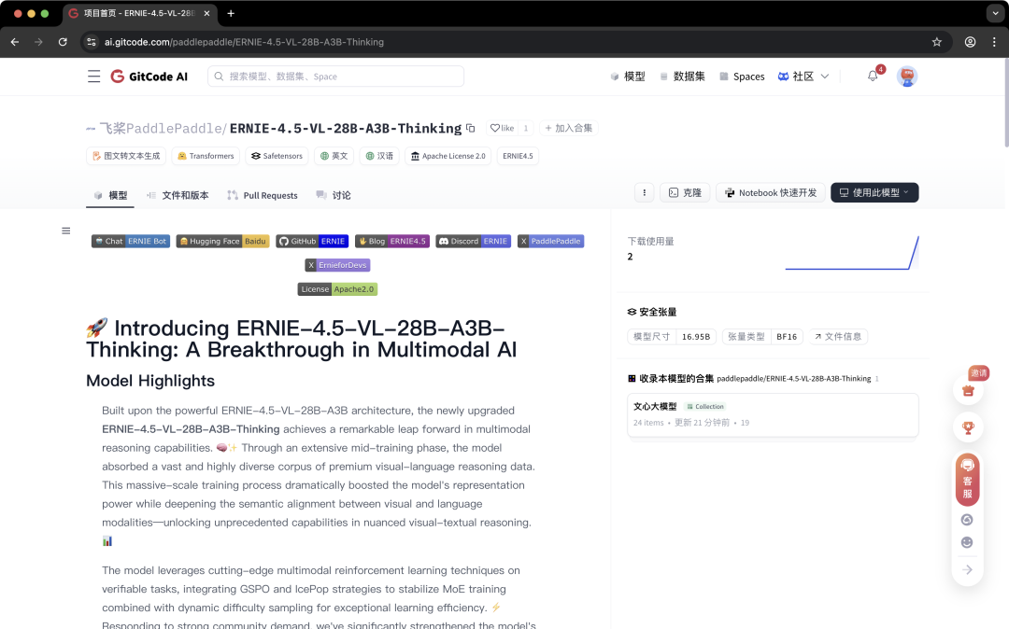Image resolution: width=1009 pixels, height=629 pixels.
Task: Open the trophy icon on the side panel
Action: coord(968,427)
